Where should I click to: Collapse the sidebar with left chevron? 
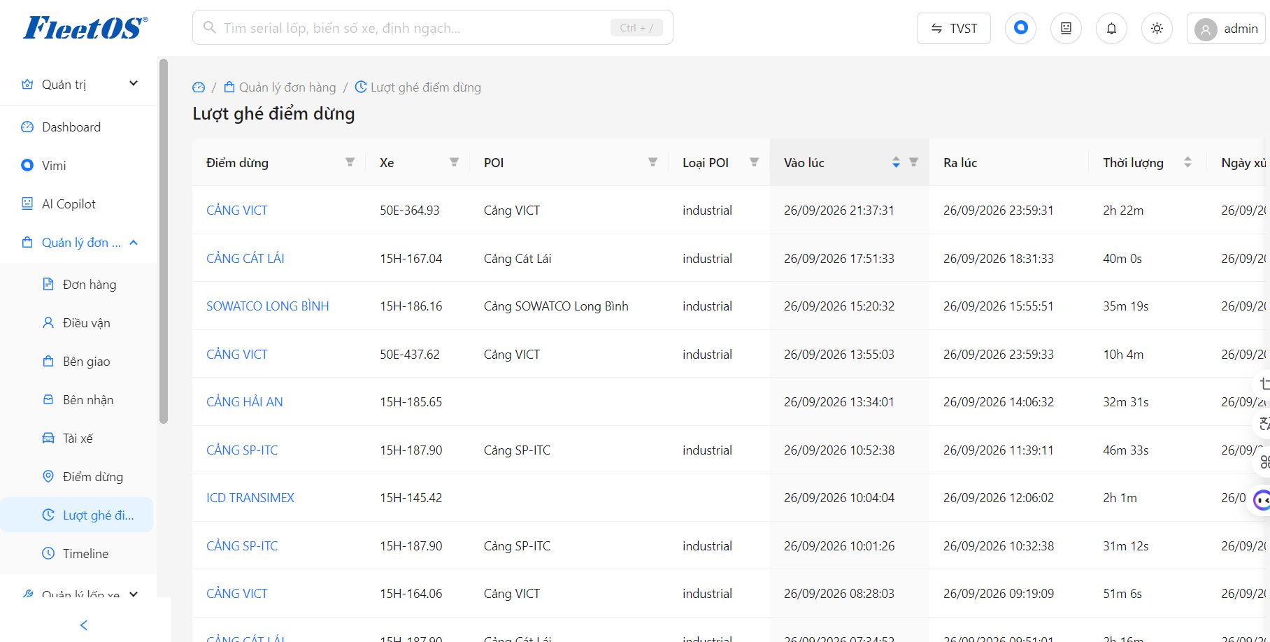84,625
